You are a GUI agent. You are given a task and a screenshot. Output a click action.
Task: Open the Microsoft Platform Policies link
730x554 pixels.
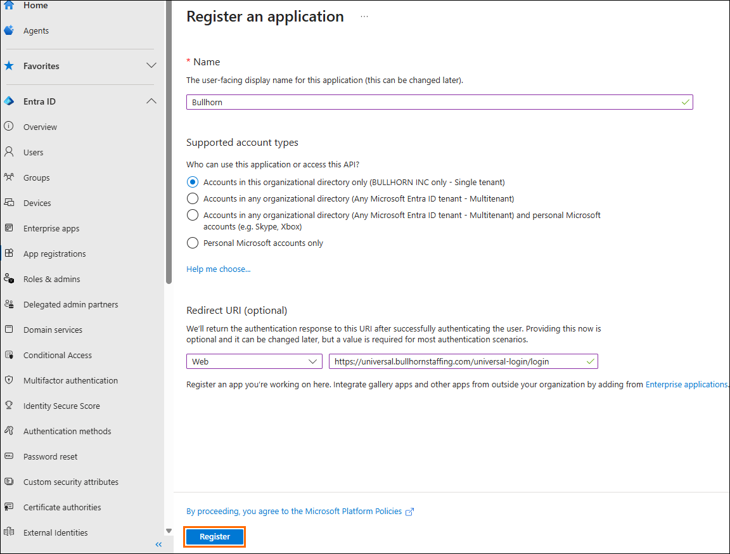click(354, 511)
